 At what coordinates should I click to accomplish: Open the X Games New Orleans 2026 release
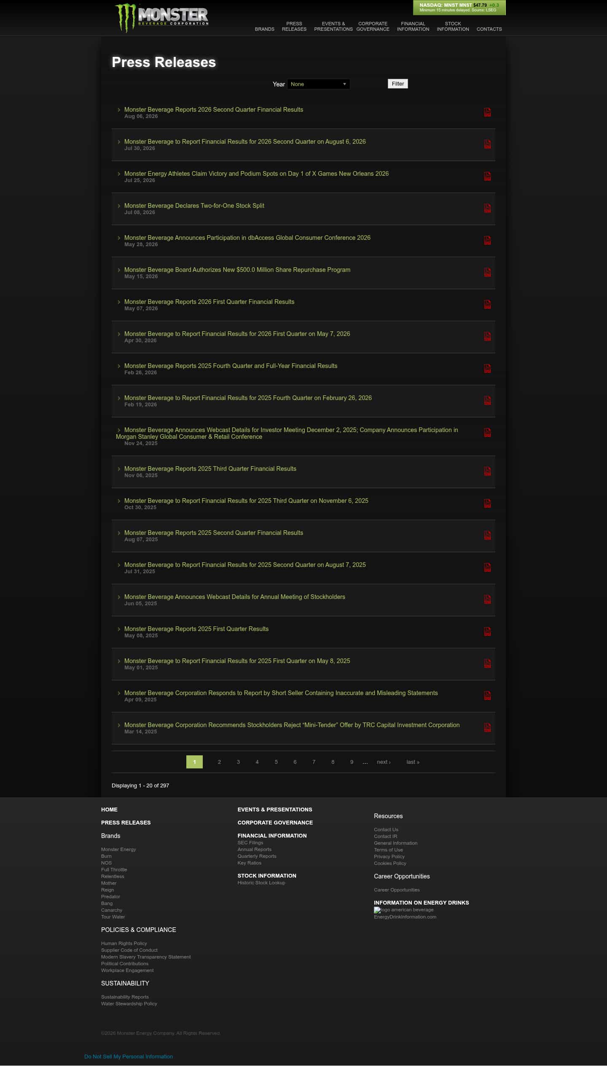point(256,174)
